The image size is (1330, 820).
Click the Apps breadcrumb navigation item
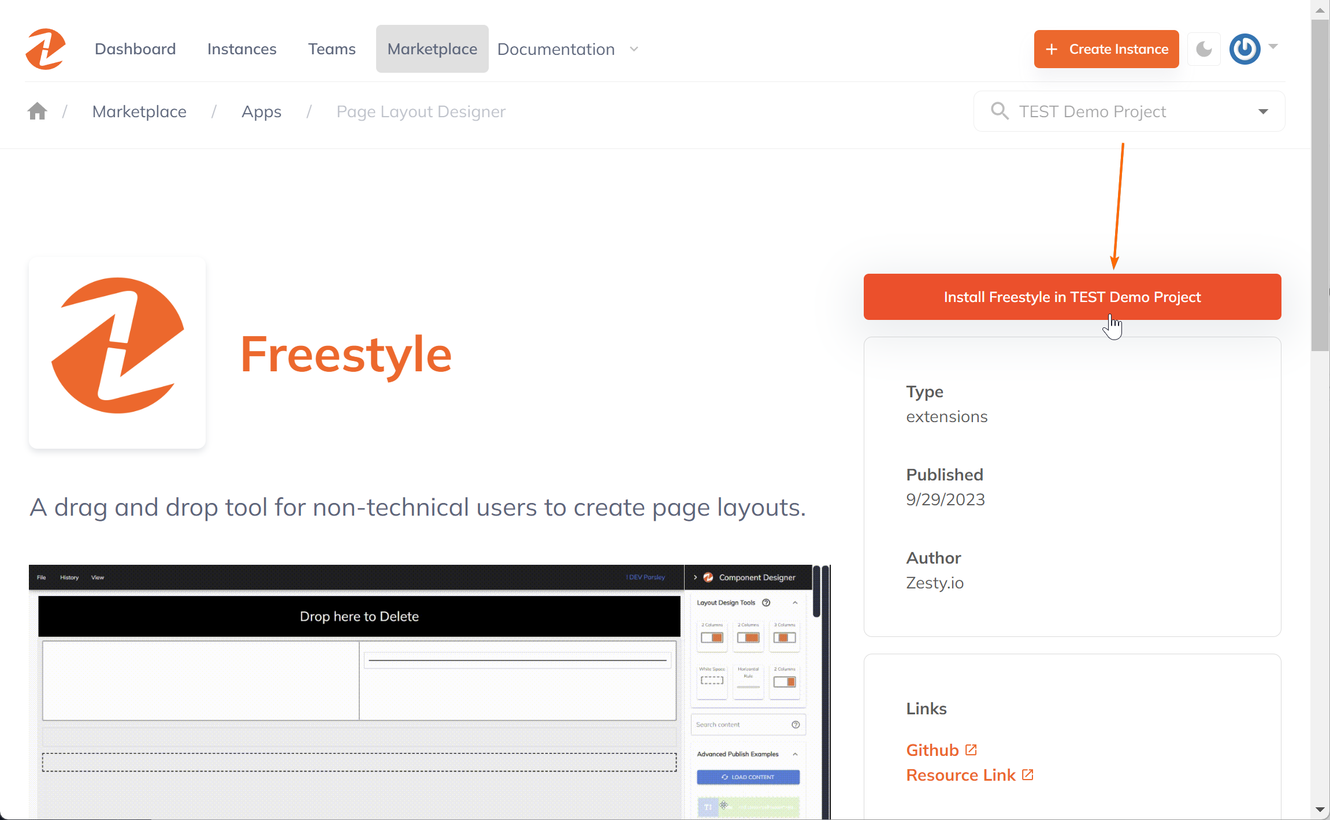pos(261,111)
